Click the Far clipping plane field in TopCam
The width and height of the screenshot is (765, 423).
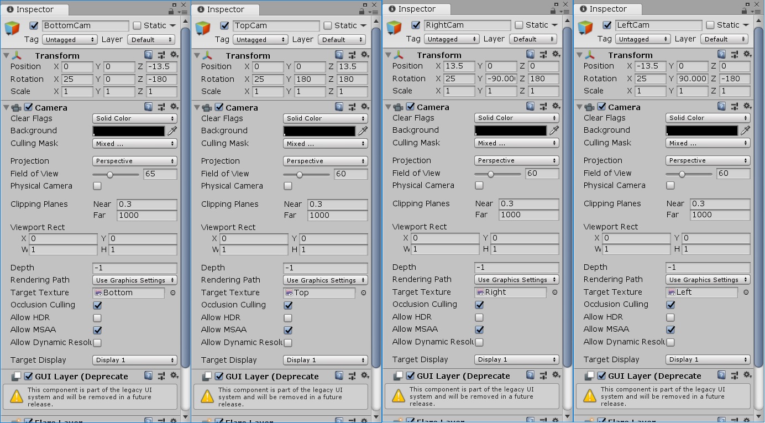tap(337, 216)
